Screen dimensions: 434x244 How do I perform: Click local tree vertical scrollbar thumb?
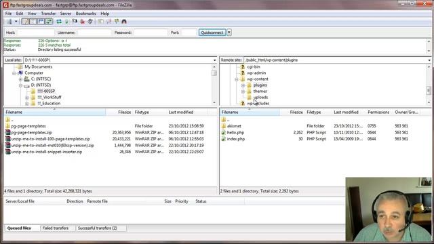214,73
